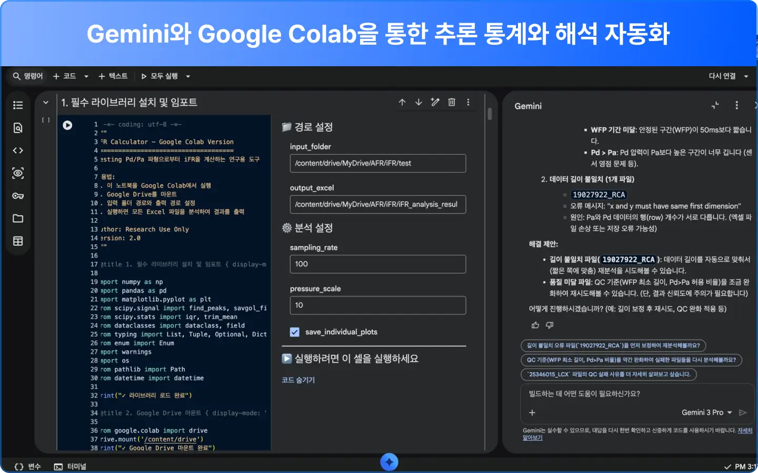Image resolution: width=758 pixels, height=473 pixels.
Task: Delete the cell with trash icon
Action: click(x=452, y=102)
